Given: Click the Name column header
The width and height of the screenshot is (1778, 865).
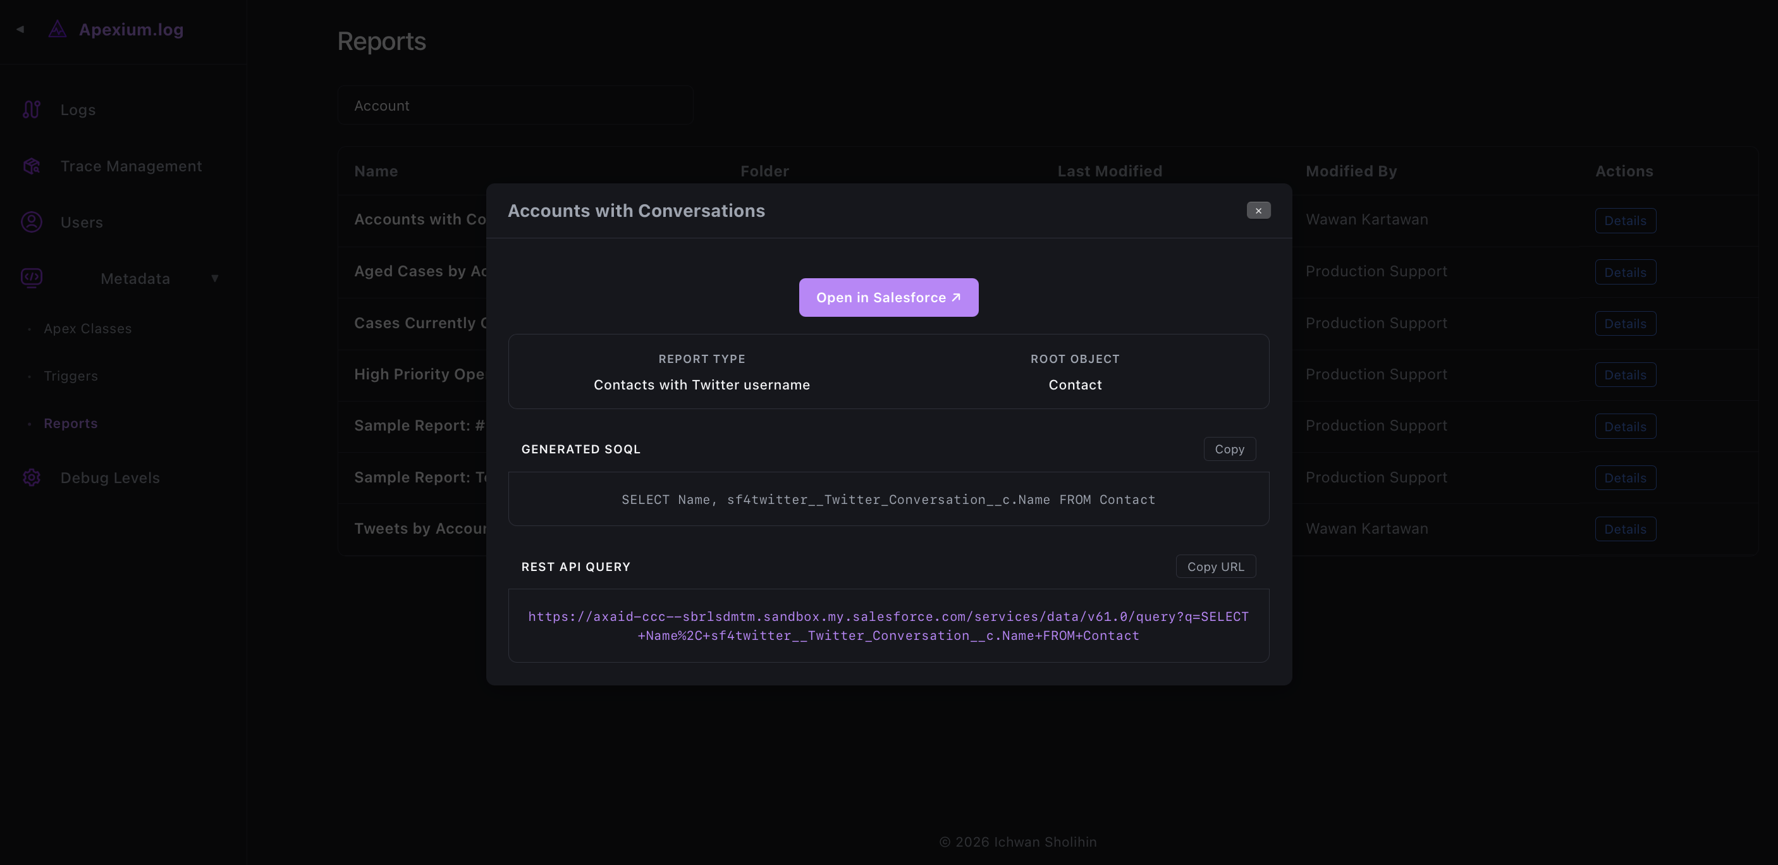Looking at the screenshot, I should pyautogui.click(x=376, y=171).
